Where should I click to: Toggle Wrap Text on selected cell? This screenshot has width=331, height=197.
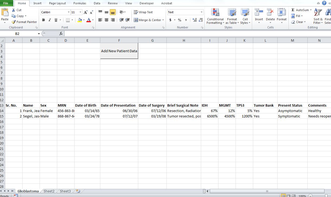coord(143,12)
